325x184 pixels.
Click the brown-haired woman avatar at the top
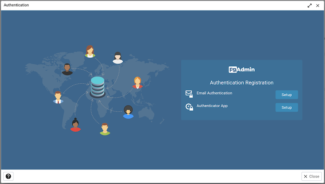pos(90,51)
